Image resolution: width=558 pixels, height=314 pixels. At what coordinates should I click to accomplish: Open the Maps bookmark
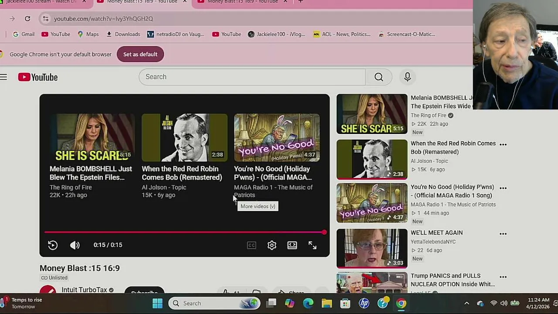click(88, 34)
